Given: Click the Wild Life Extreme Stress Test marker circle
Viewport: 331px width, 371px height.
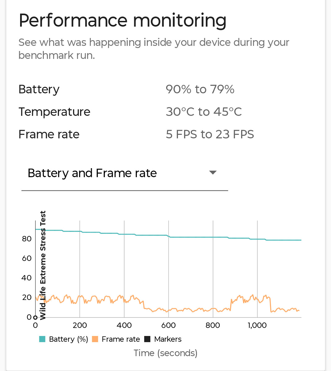Looking at the screenshot, I should pyautogui.click(x=35, y=317).
